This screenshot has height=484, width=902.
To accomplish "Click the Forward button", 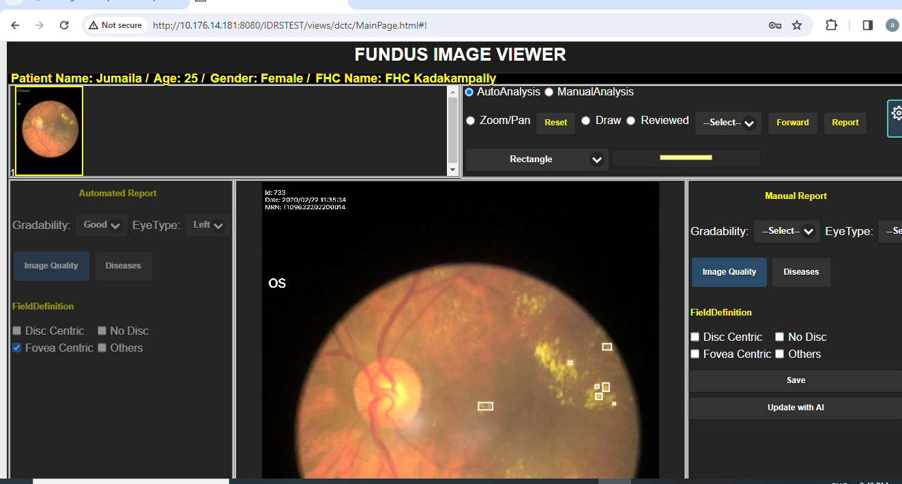I will coord(793,123).
